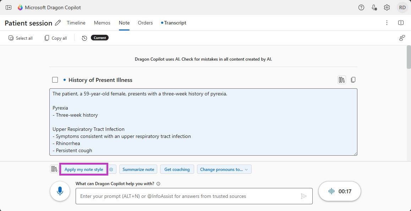Click the edit pencil beside Patient session
The width and height of the screenshot is (411, 211).
(x=58, y=23)
